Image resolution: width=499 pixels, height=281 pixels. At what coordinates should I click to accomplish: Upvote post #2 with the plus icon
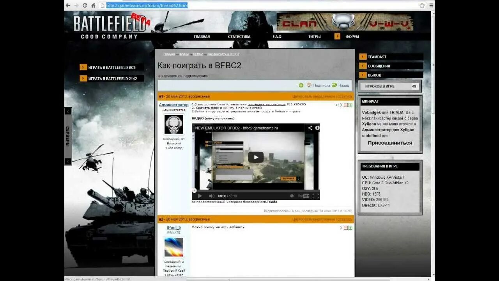350,228
